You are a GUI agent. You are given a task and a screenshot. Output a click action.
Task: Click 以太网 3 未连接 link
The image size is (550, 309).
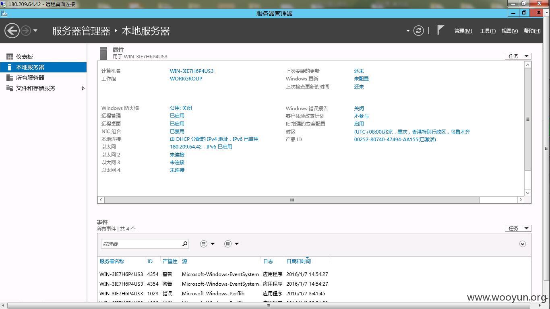[177, 162]
